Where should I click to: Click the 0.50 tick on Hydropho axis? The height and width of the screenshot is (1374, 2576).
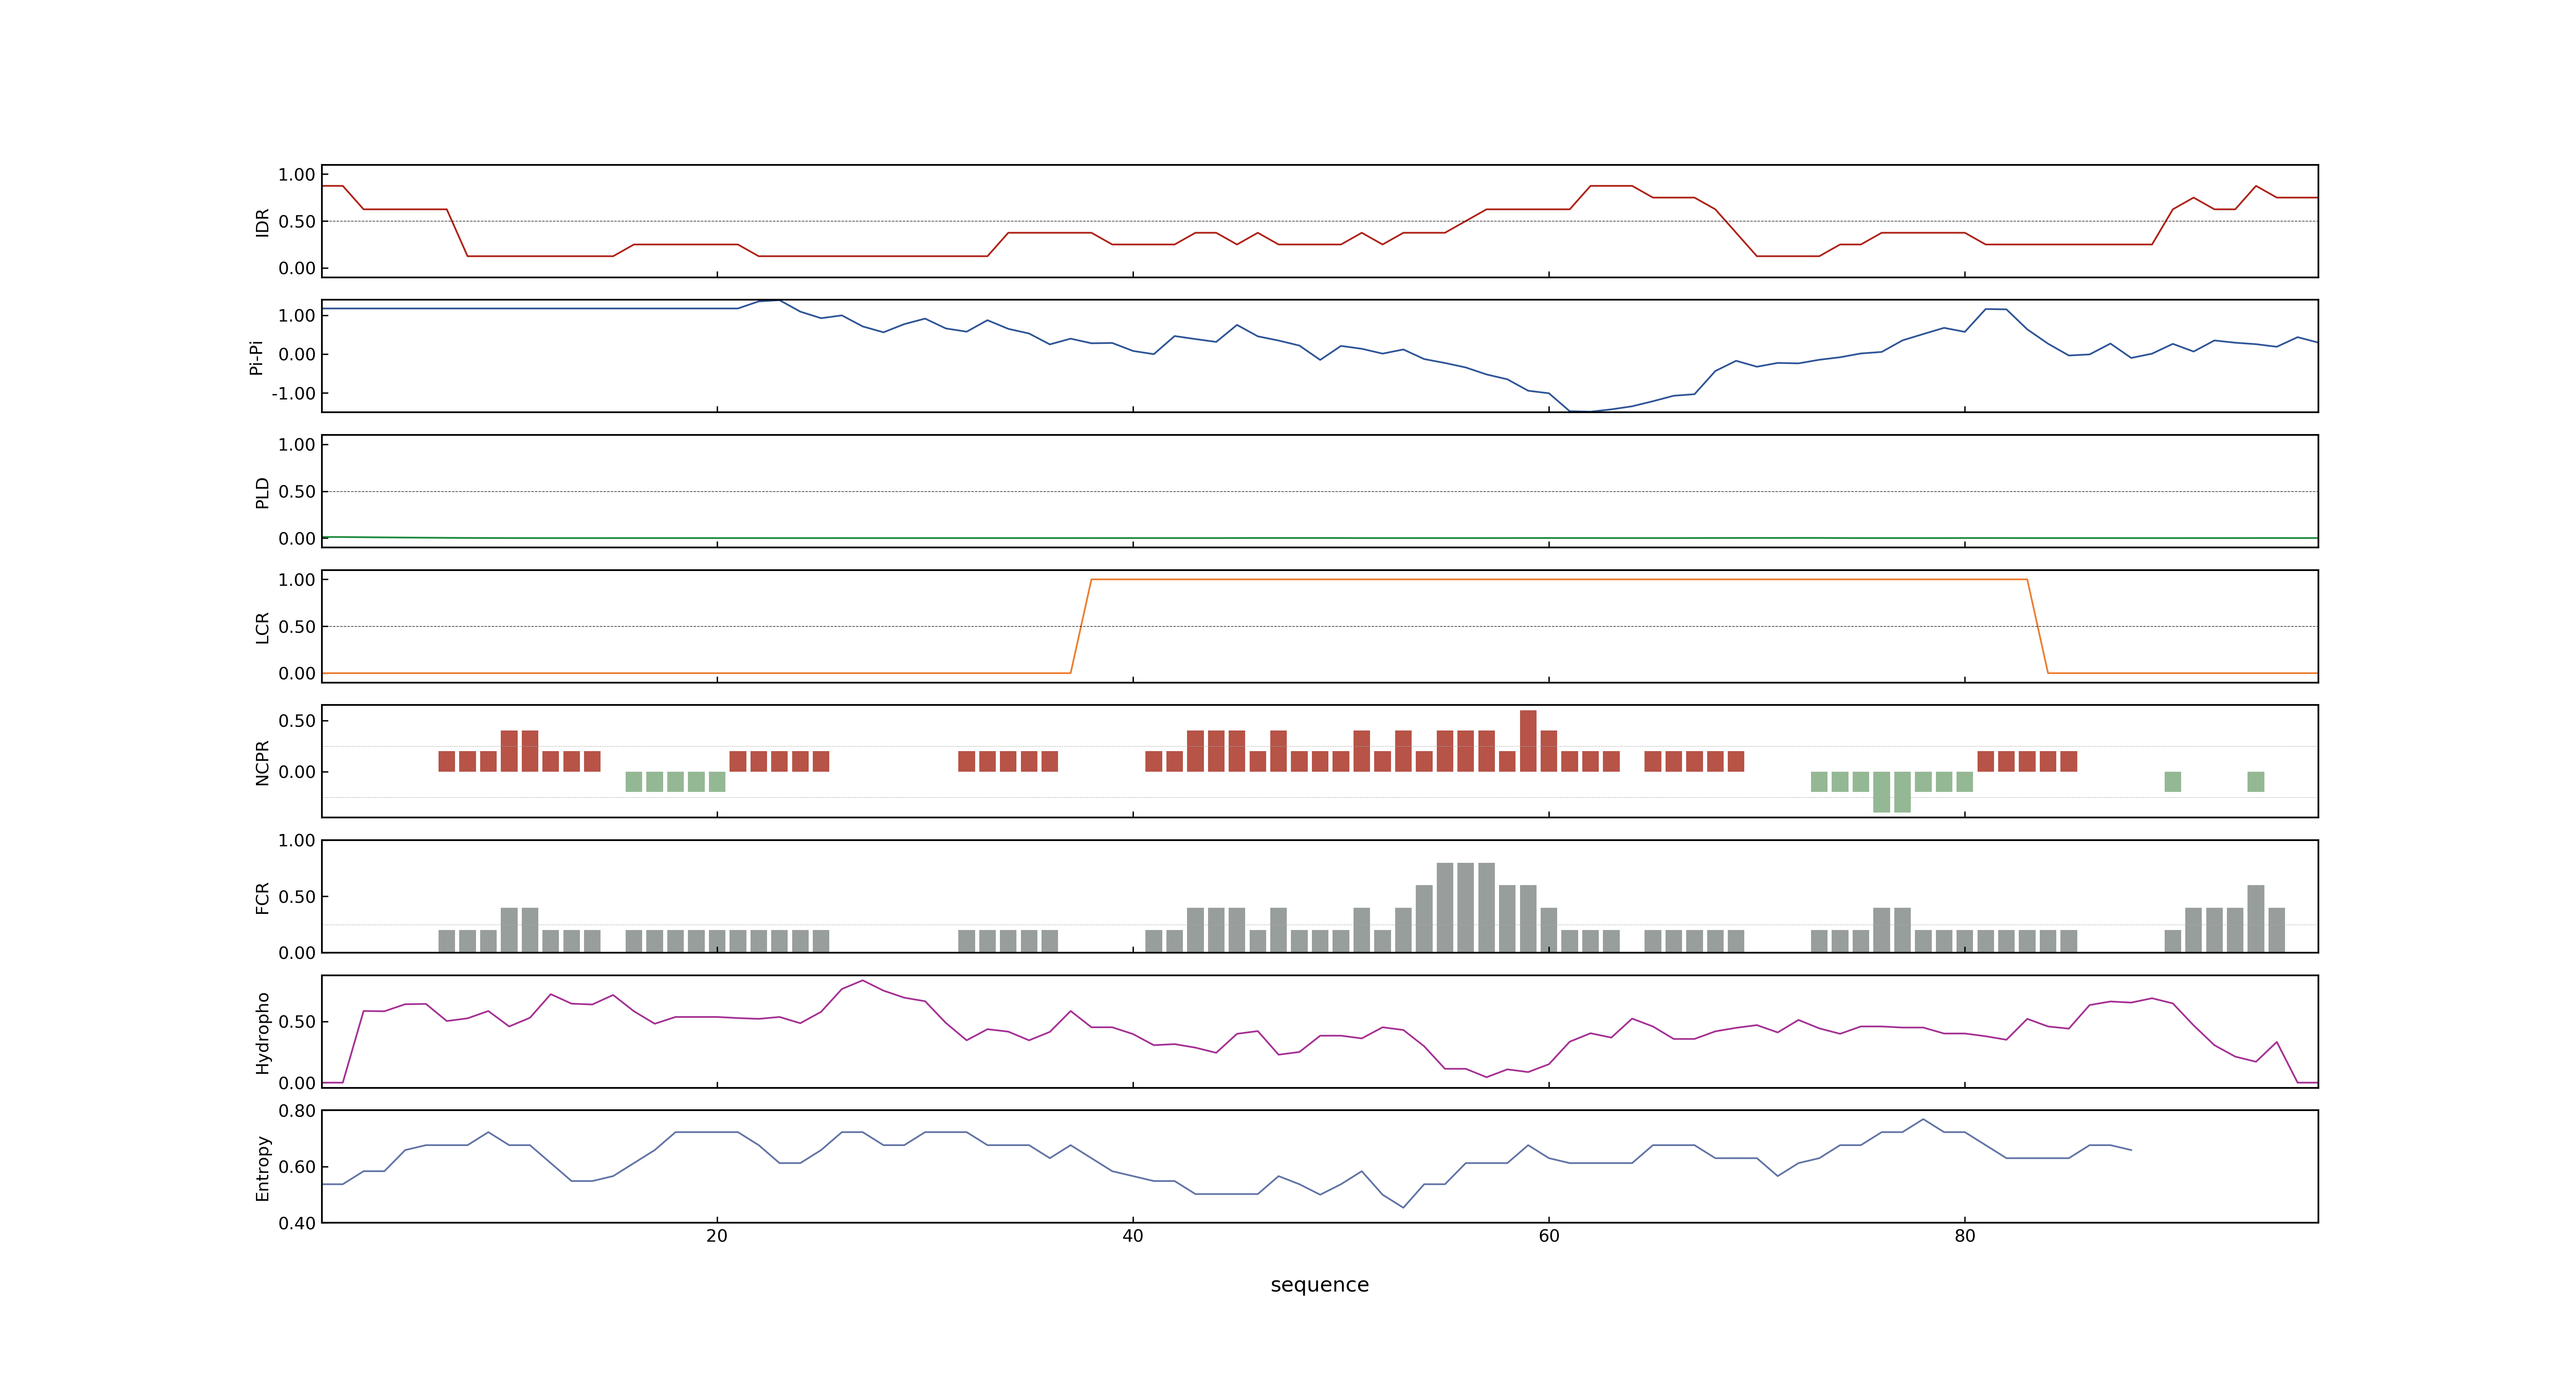[x=297, y=1021]
